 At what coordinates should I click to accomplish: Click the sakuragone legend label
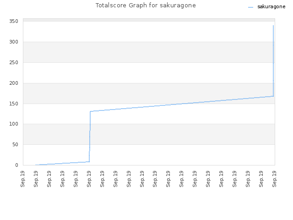pyautogui.click(x=271, y=7)
